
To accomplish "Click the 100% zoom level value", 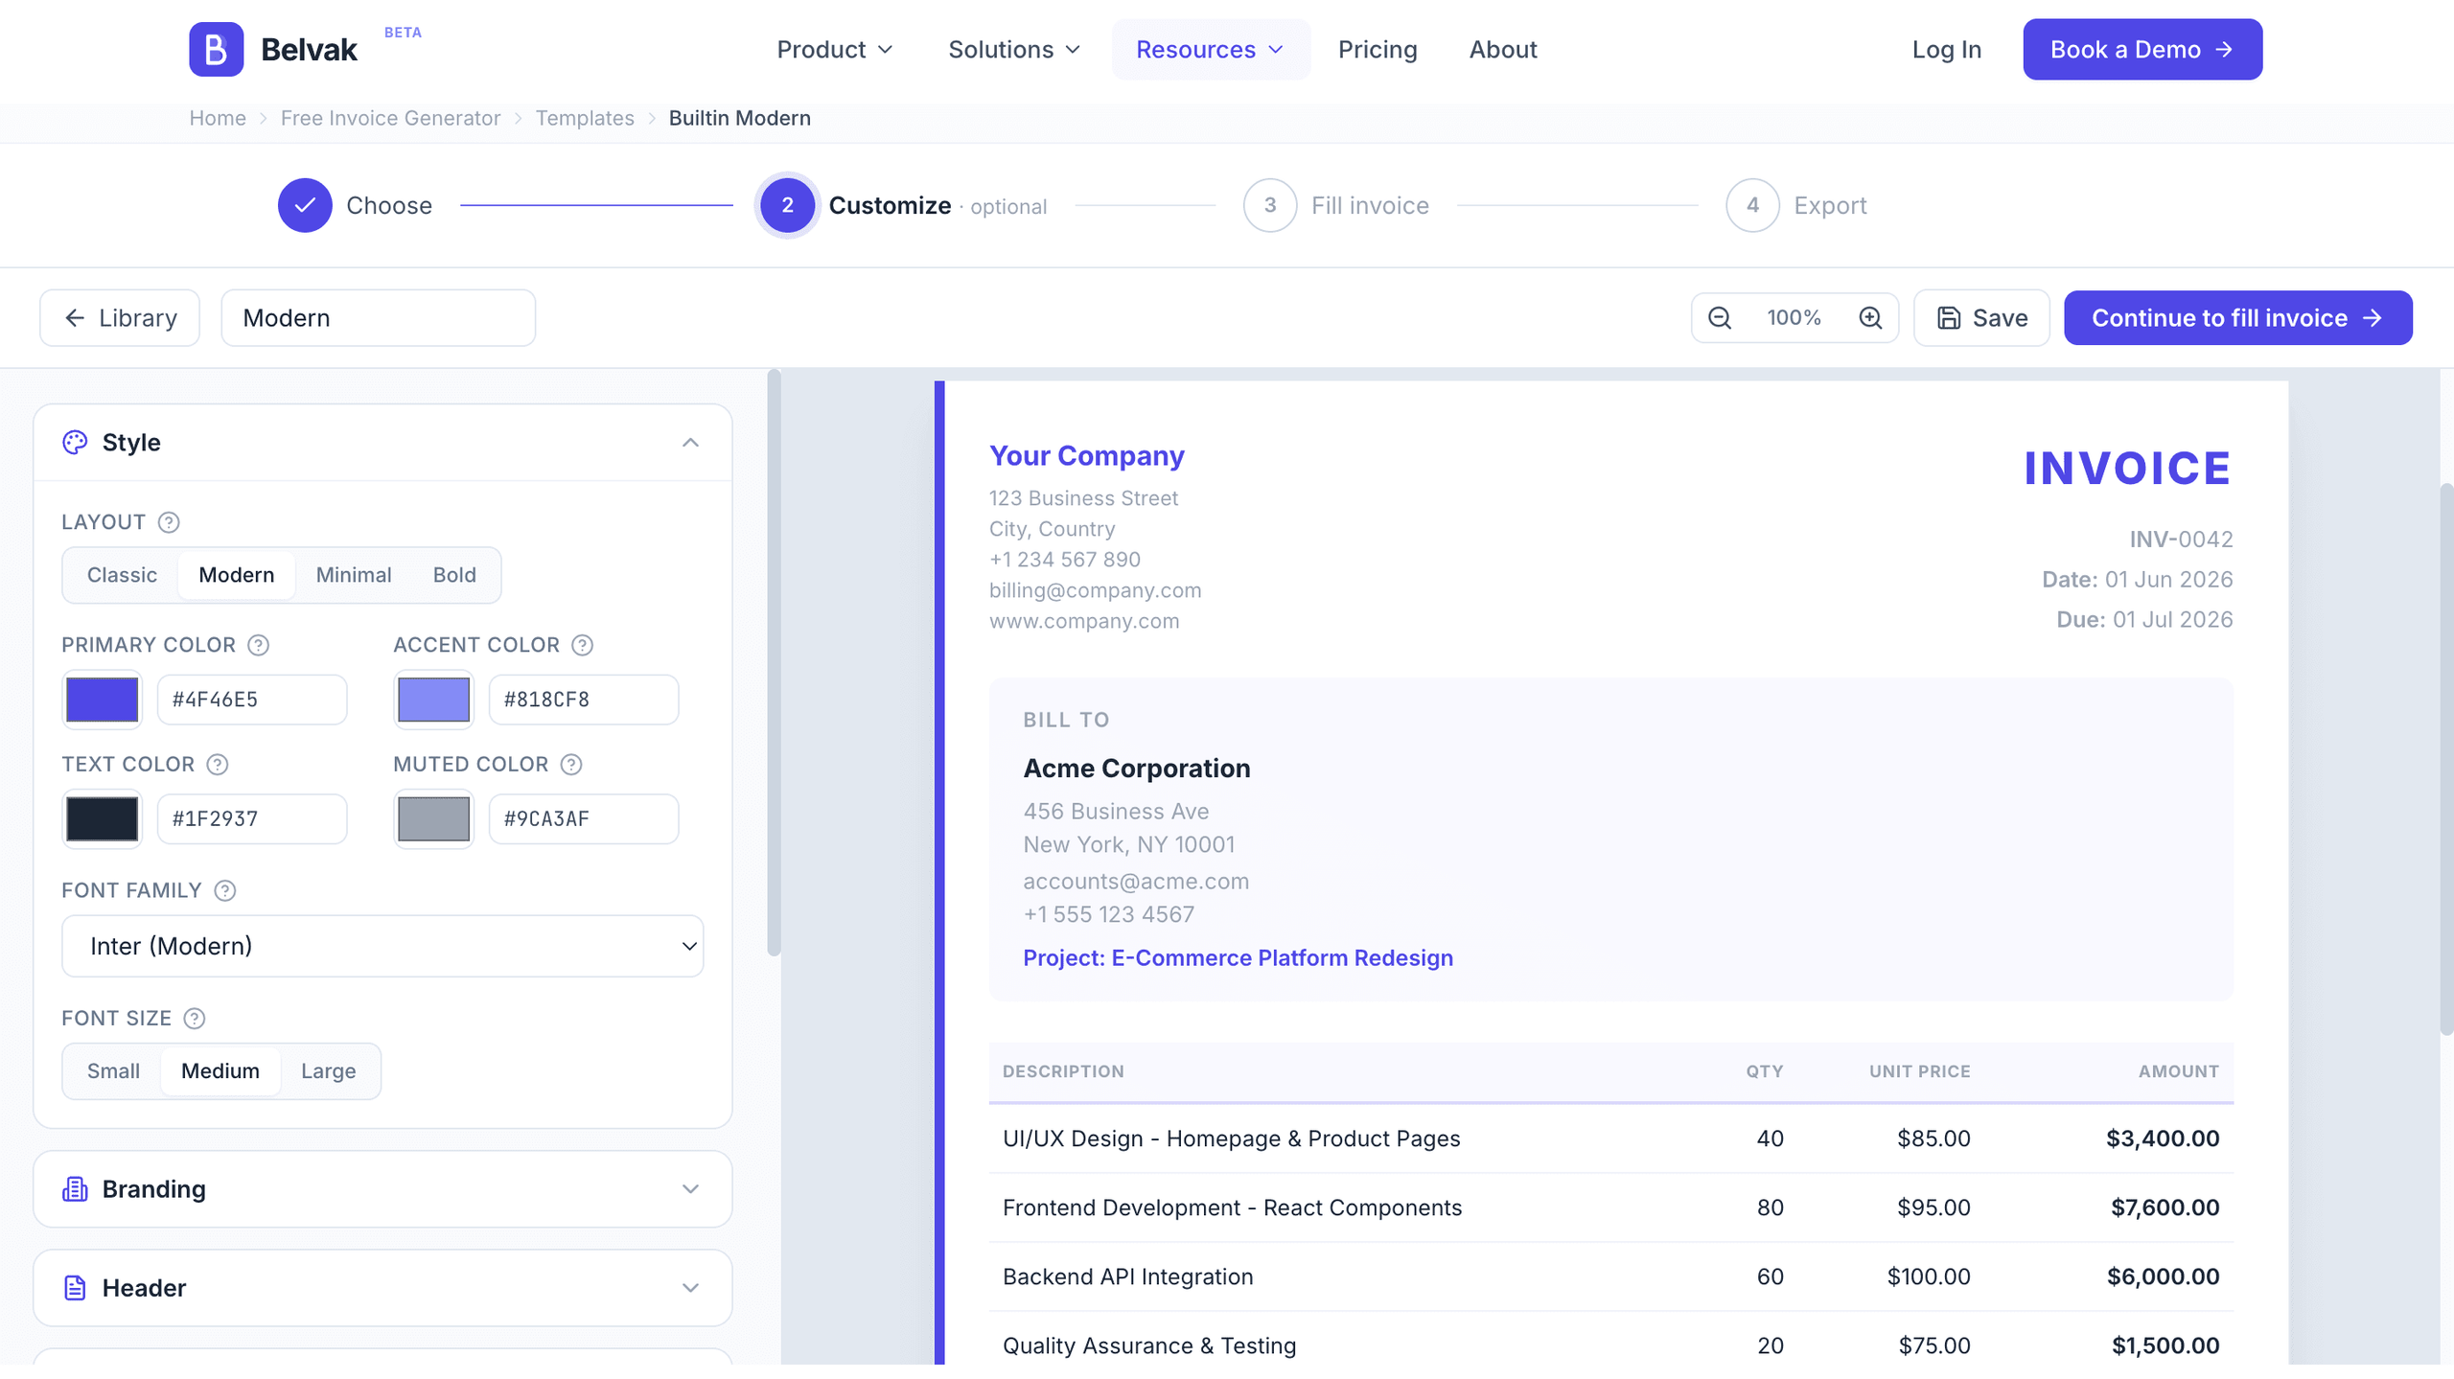I will tap(1794, 318).
